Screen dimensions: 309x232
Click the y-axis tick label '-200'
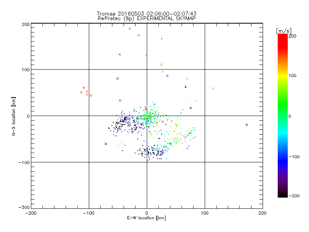[24, 207]
